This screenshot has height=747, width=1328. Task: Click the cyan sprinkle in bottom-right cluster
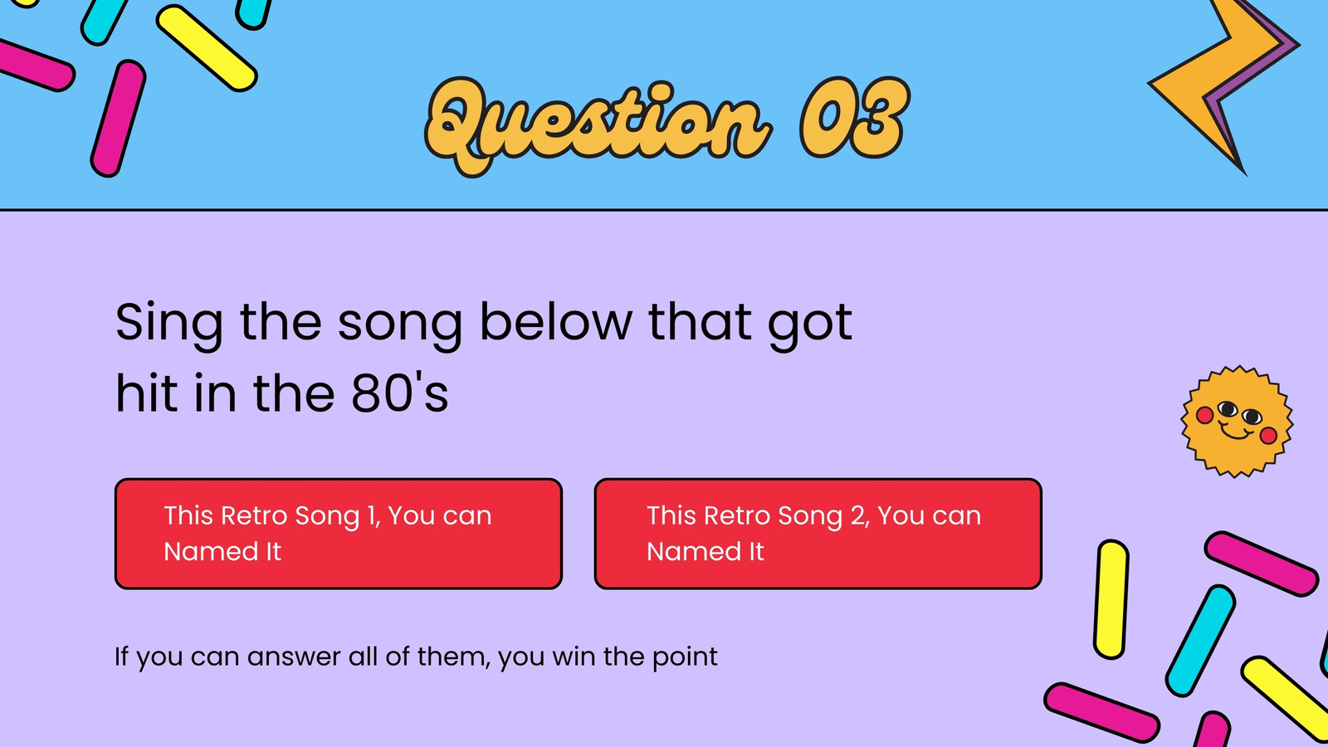[x=1200, y=640]
